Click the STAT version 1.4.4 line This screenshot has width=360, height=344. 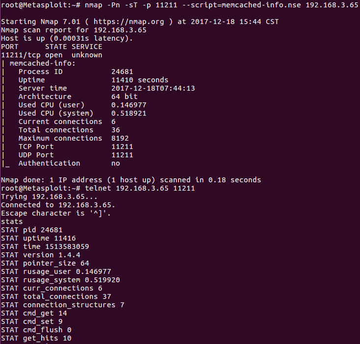41,255
